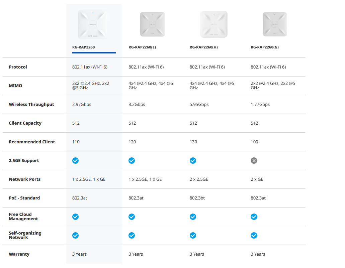
Task: Click the 2.97Gbps throughput value
Action: pos(82,105)
